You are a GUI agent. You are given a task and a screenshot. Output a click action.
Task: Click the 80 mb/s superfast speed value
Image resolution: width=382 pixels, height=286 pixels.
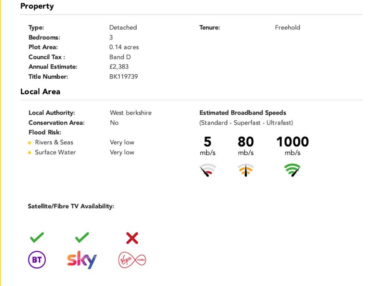(x=245, y=142)
